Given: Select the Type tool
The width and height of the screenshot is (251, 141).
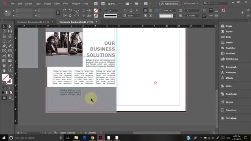Looking at the screenshot, I should [x=4, y=41].
